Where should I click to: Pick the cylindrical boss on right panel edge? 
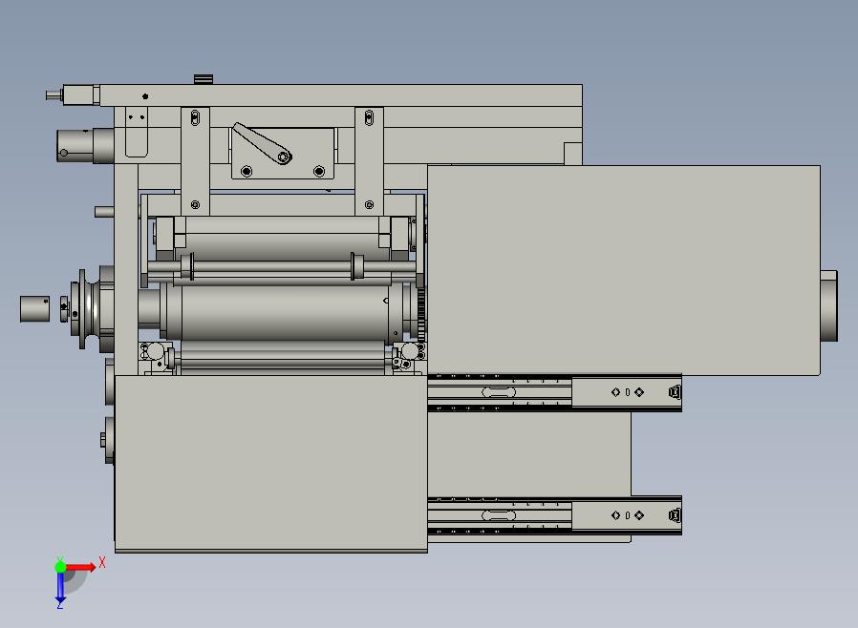coord(828,306)
